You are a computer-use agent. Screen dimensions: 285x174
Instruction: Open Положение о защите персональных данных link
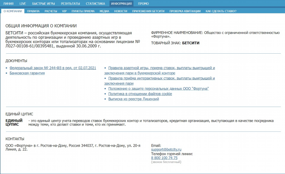158,89
